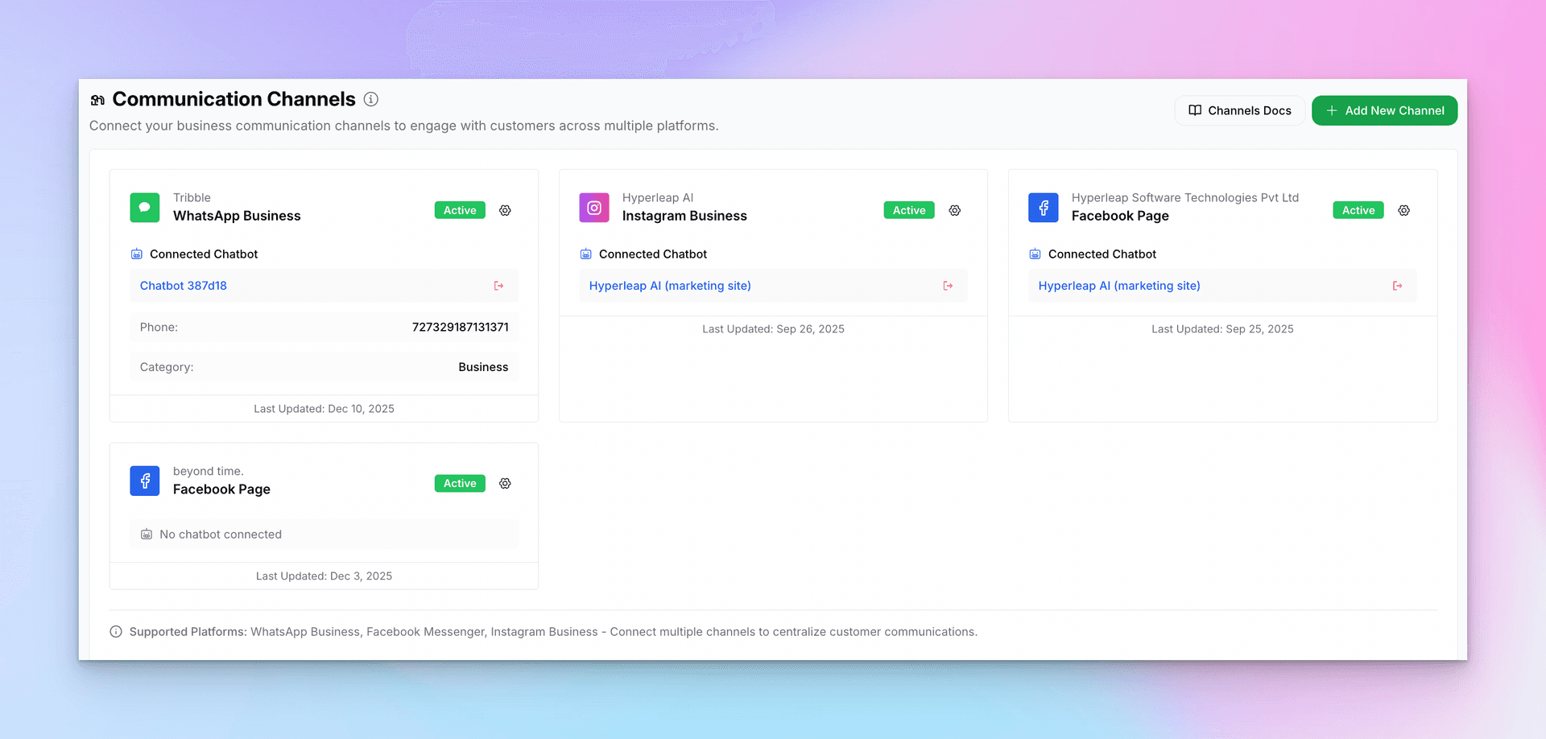Open the Chatbot 387d18 link
Image resolution: width=1546 pixels, height=739 pixels.
(184, 286)
